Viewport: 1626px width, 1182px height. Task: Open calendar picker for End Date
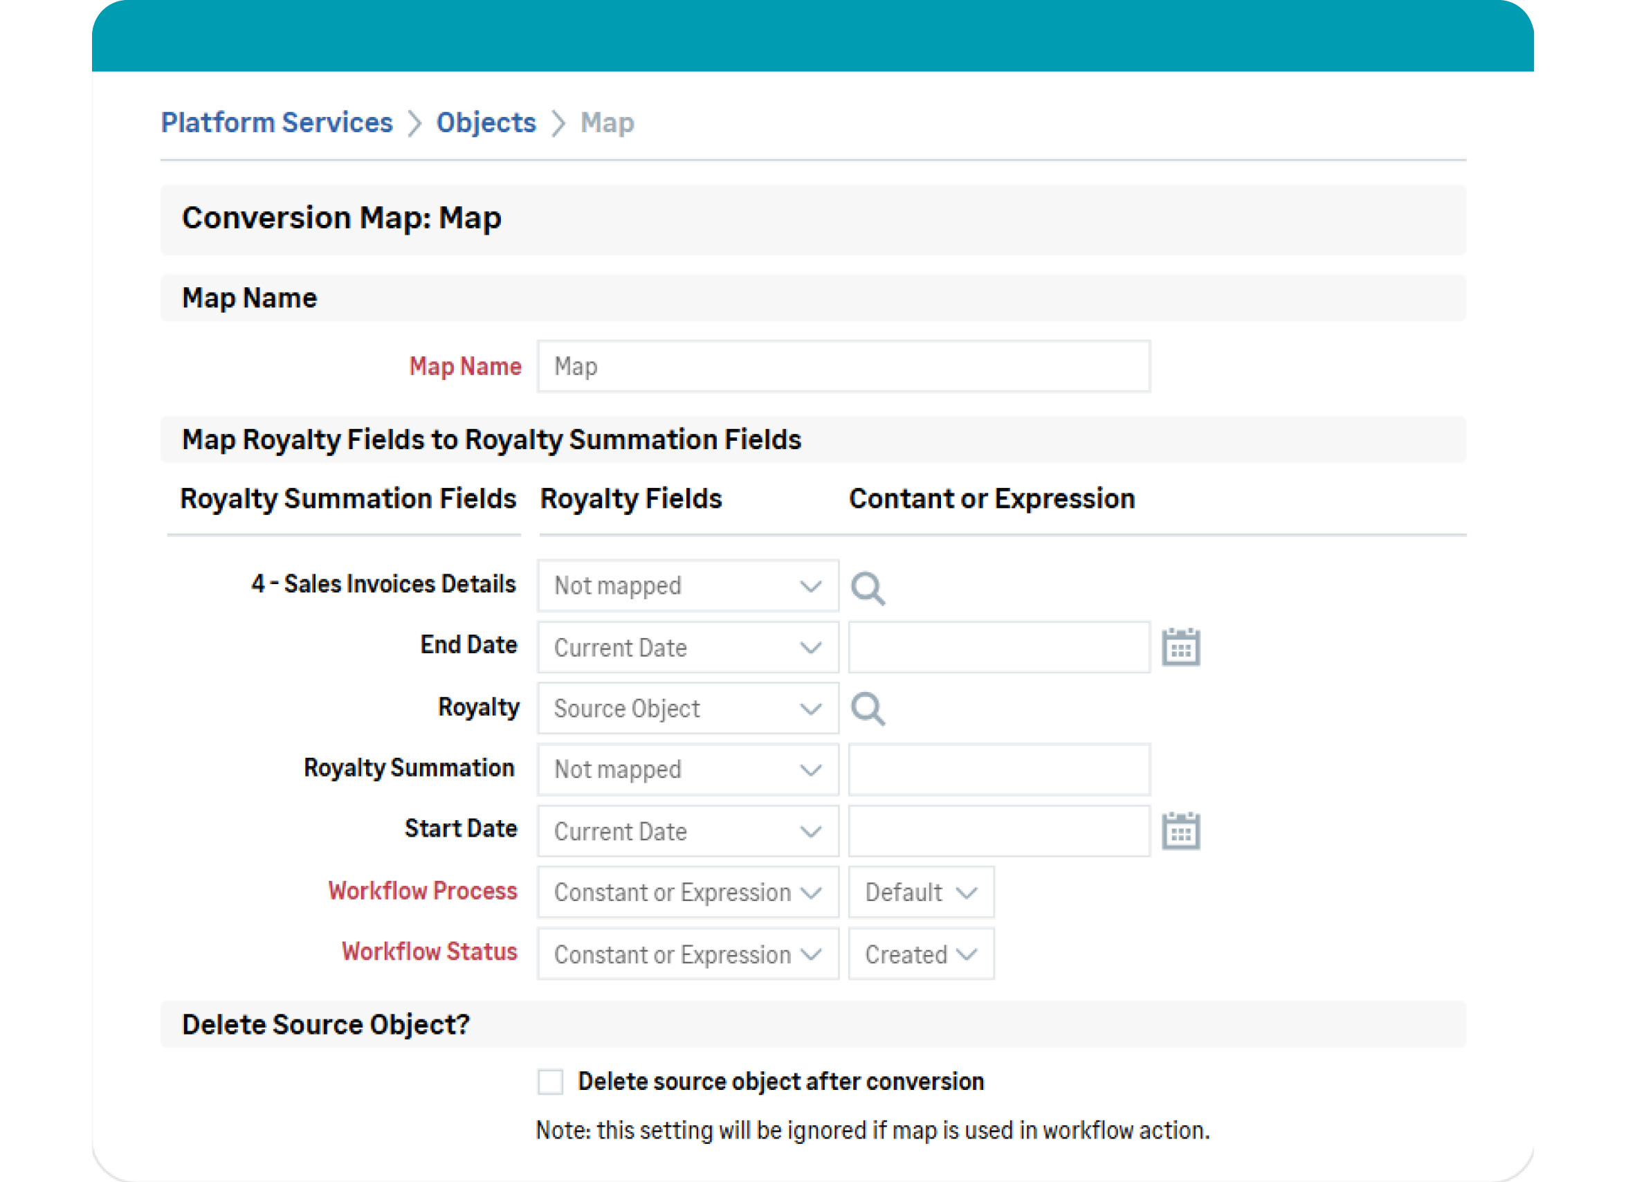(1180, 648)
